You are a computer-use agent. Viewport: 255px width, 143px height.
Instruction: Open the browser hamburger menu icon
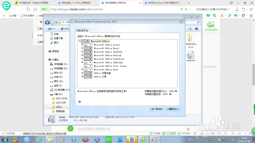tap(251, 9)
